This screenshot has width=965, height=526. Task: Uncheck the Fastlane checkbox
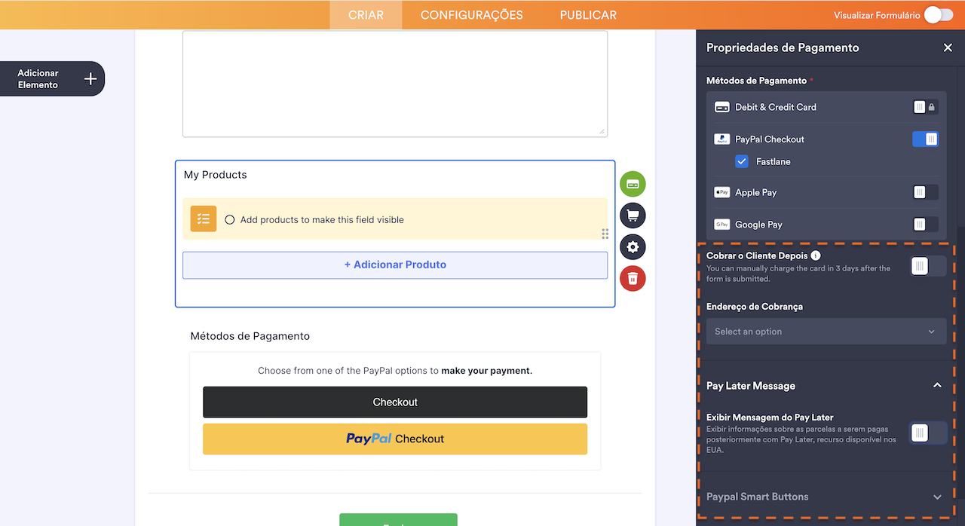point(742,161)
